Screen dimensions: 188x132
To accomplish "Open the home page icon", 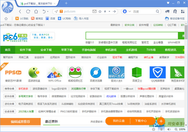I will pos(36,12).
